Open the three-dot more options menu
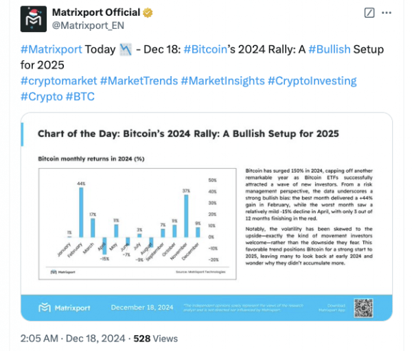Screen dimensions: 412x351 pyautogui.click(x=389, y=13)
